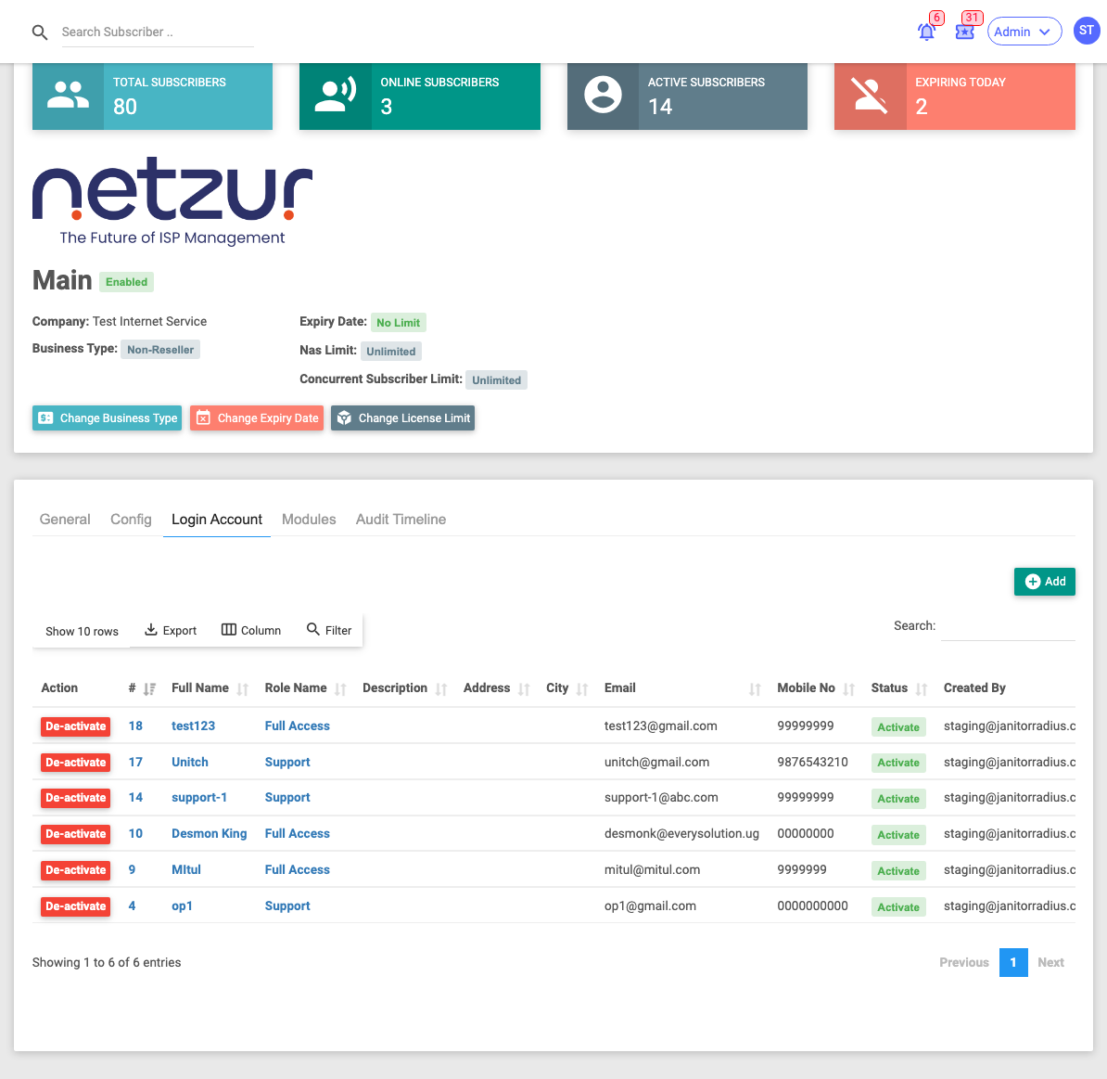The height and width of the screenshot is (1079, 1107).
Task: Open Unitch full name link
Action: [190, 763]
